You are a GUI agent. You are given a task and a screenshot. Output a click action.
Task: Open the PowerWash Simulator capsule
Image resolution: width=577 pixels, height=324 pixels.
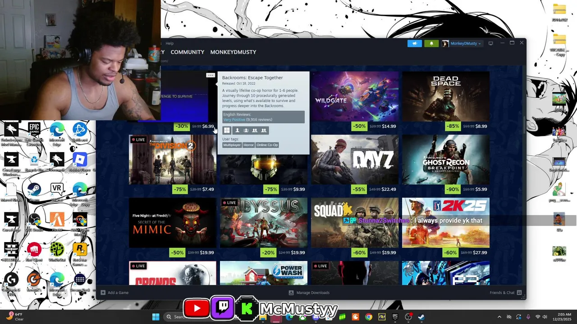pyautogui.click(x=264, y=273)
